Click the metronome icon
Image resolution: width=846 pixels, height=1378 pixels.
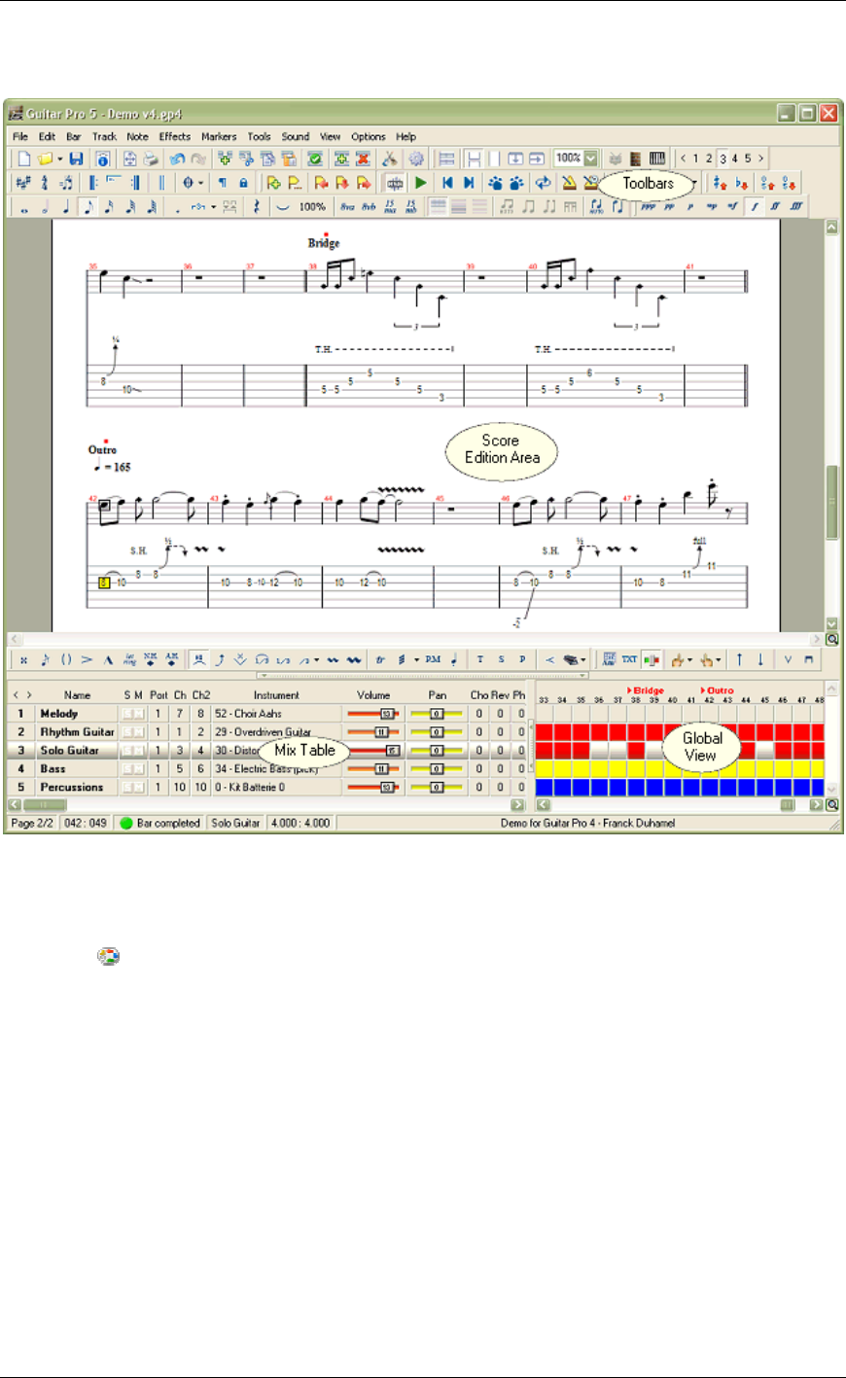[x=569, y=182]
